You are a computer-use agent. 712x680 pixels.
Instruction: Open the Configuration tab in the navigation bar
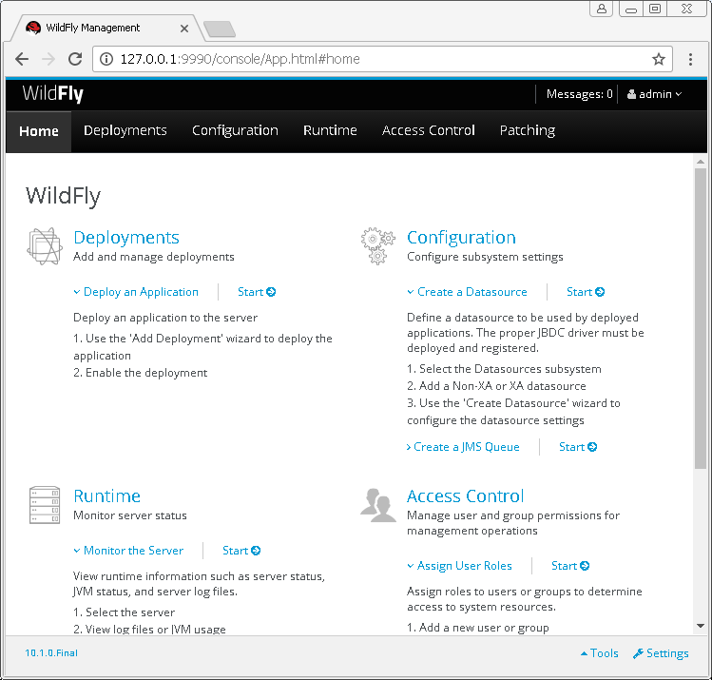click(x=235, y=131)
